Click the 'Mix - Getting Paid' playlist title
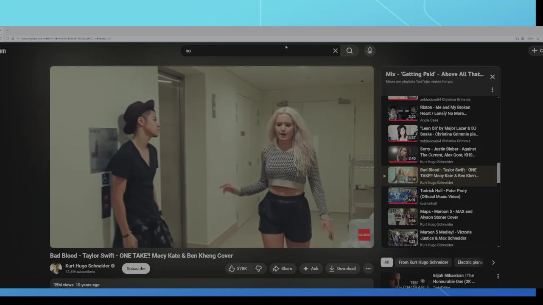Viewport: 543px width, 305px height. pos(434,74)
